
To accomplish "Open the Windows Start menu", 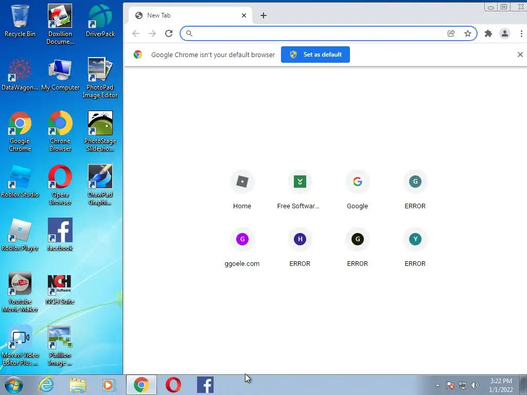I will point(14,385).
